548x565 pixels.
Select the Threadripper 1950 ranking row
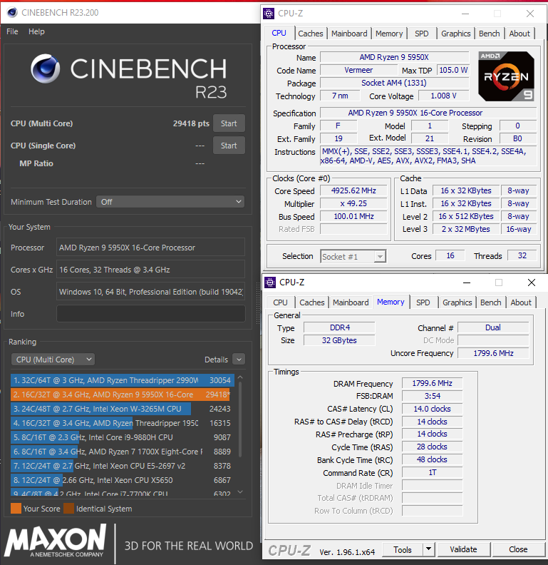(x=123, y=423)
